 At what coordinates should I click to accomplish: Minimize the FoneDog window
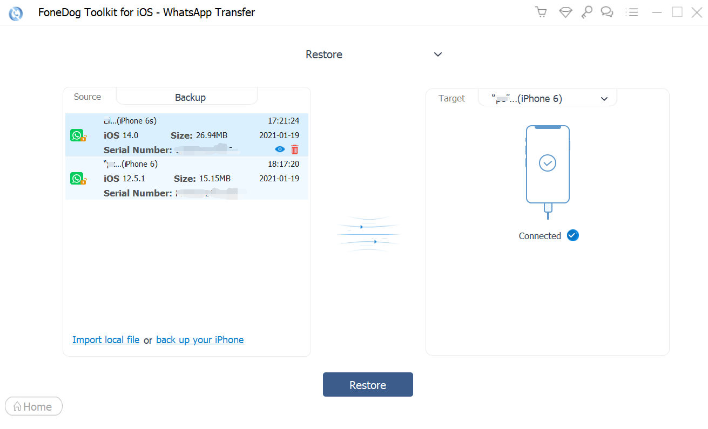657,12
